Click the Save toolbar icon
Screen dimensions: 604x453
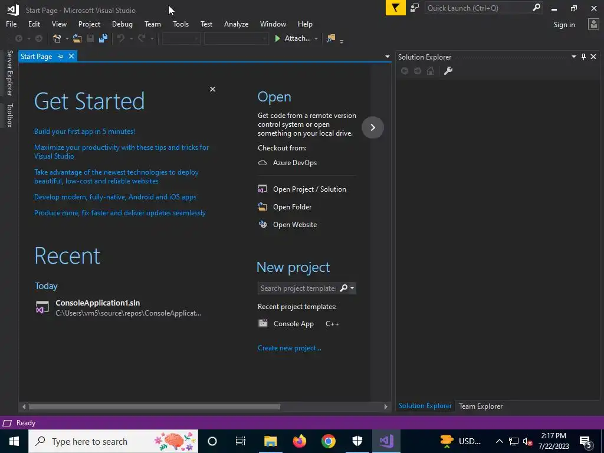[90, 38]
